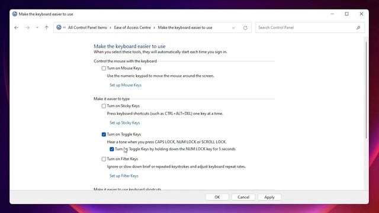Expand chevron after All Control Panel Items

tap(111, 28)
